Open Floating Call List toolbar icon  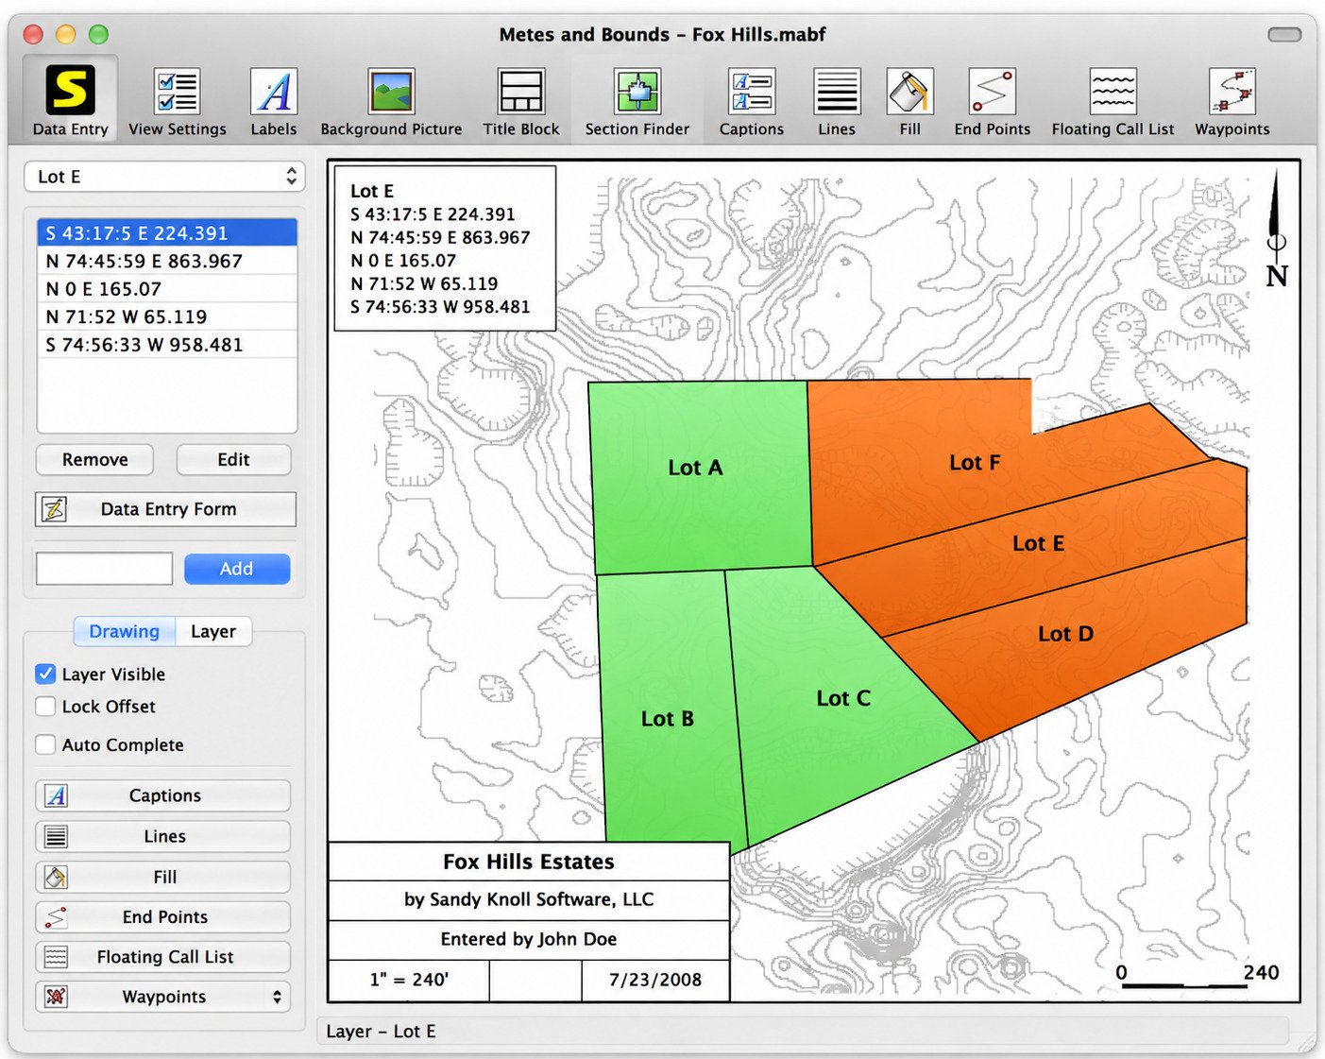click(1113, 99)
